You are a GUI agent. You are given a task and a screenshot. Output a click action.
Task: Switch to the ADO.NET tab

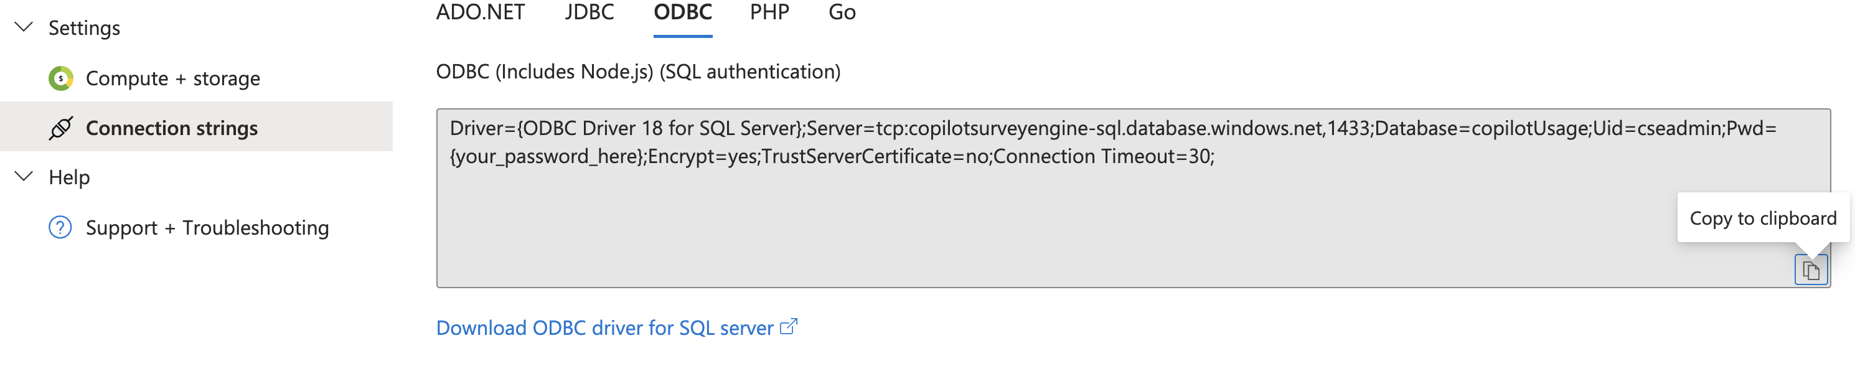point(479,12)
